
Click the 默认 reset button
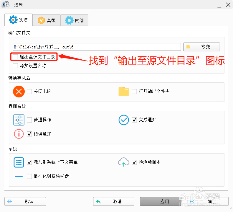pyautogui.click(x=25, y=201)
